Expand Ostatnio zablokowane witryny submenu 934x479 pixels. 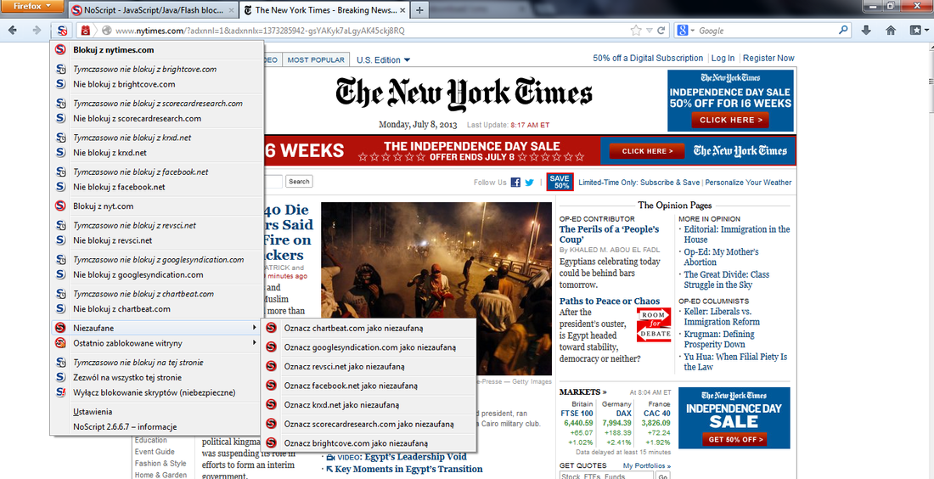157,343
